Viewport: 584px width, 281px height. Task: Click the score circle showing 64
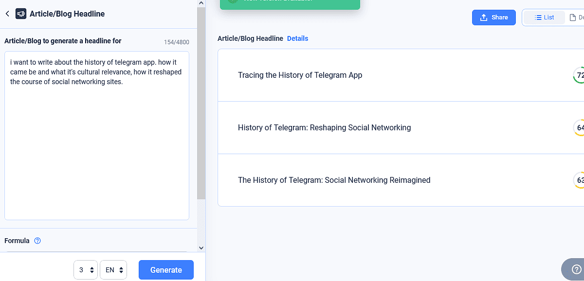[x=579, y=128]
